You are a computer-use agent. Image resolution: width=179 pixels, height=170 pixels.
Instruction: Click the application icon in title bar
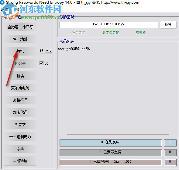2,2
